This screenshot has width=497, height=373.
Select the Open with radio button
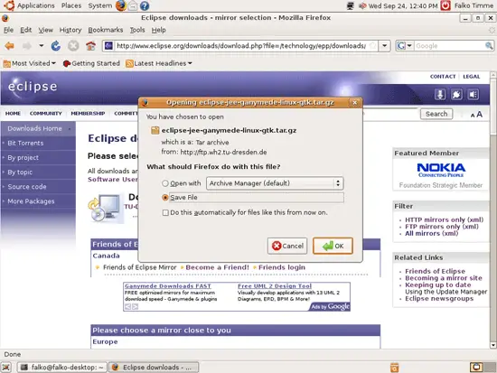[x=164, y=183]
